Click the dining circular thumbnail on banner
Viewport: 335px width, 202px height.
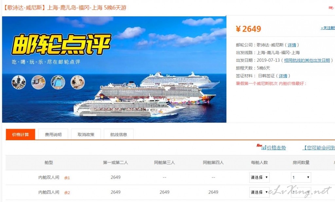point(19,82)
